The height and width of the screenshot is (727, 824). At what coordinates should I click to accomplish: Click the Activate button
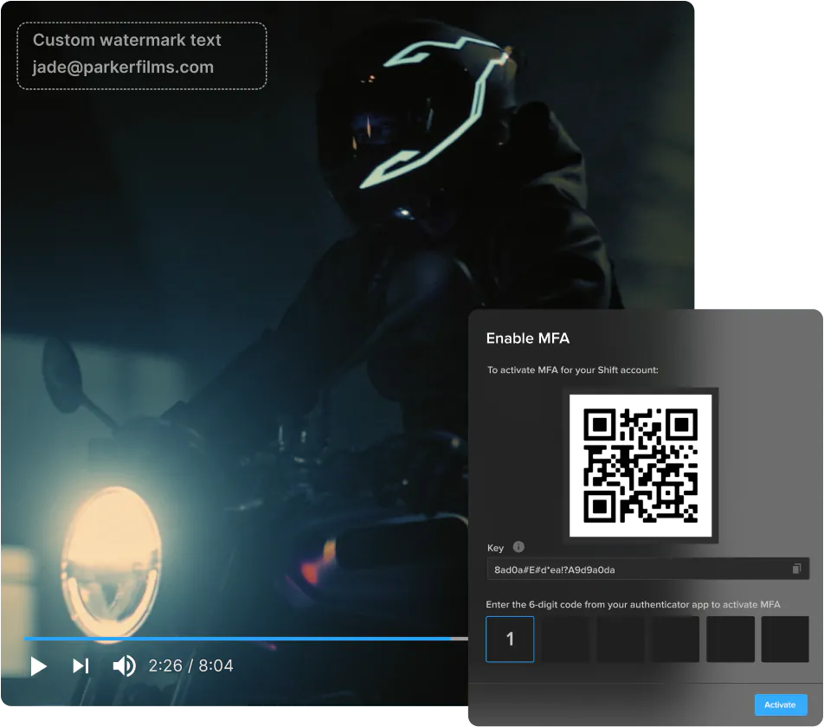[x=781, y=705]
